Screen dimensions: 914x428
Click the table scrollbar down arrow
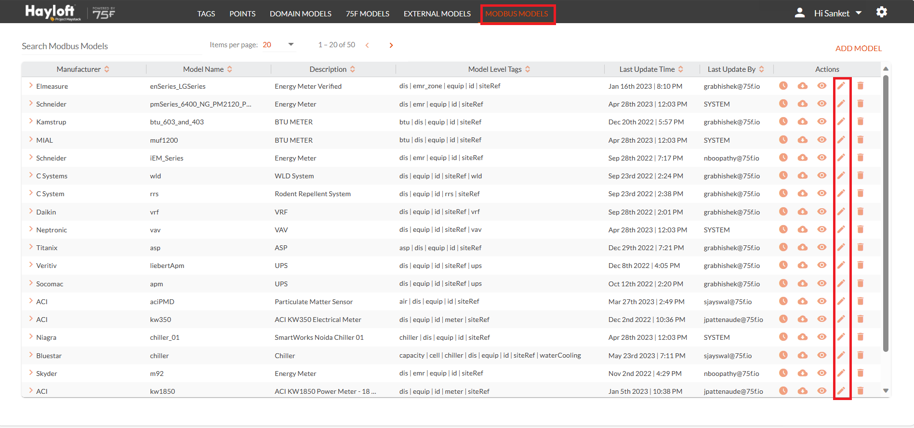tap(886, 391)
